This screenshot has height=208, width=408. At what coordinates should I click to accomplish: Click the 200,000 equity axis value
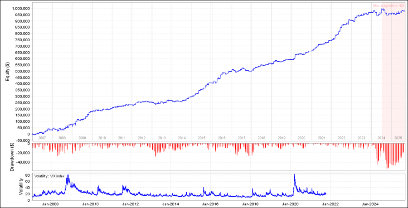pyautogui.click(x=23, y=109)
